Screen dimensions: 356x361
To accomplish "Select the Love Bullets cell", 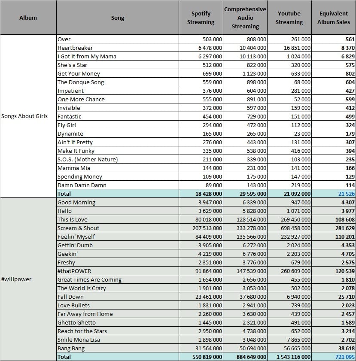I will point(117,305).
